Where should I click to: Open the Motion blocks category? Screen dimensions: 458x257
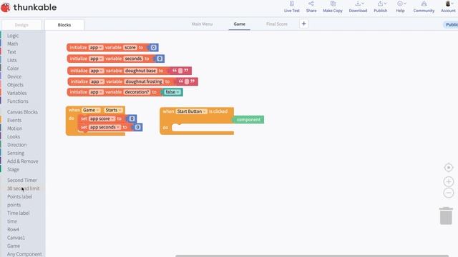pyautogui.click(x=14, y=128)
